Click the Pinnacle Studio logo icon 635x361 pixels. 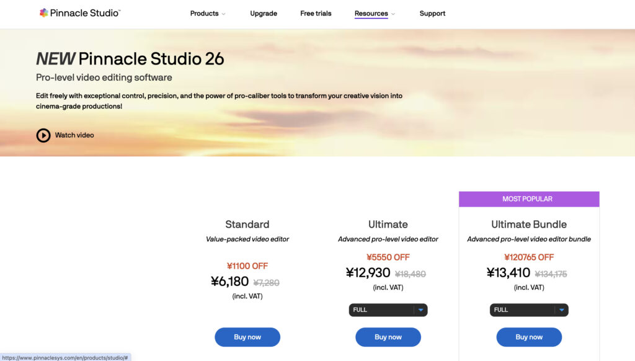[43, 13]
